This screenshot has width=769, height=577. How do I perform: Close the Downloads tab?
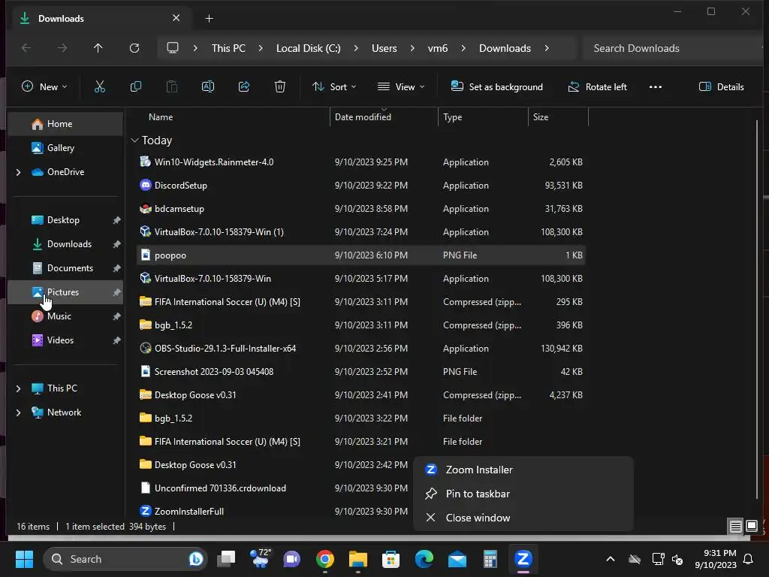tap(176, 18)
